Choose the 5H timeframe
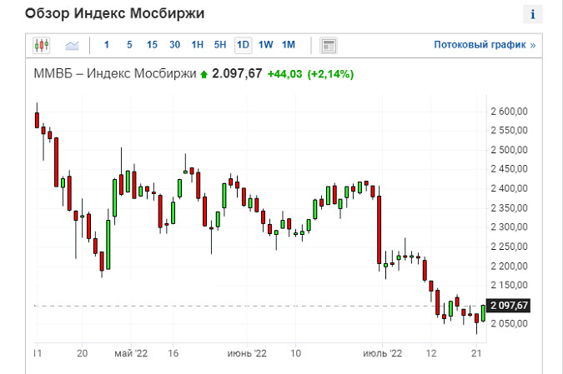This screenshot has width=563, height=374. click(x=220, y=45)
